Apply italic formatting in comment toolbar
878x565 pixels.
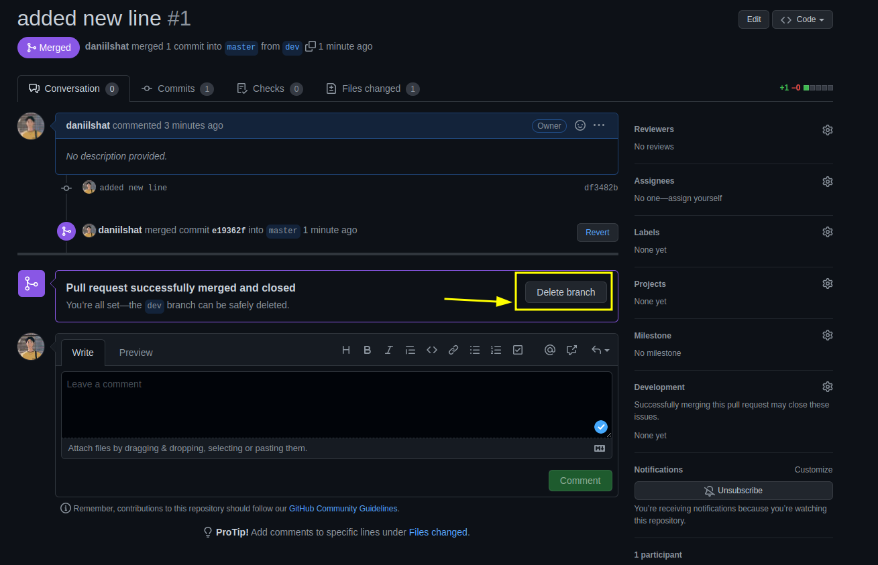(x=389, y=350)
